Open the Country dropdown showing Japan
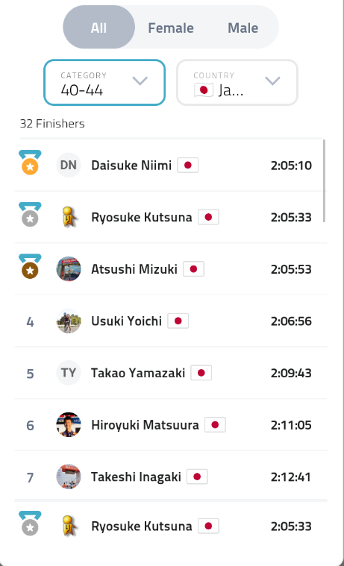The height and width of the screenshot is (566, 344). pyautogui.click(x=237, y=82)
